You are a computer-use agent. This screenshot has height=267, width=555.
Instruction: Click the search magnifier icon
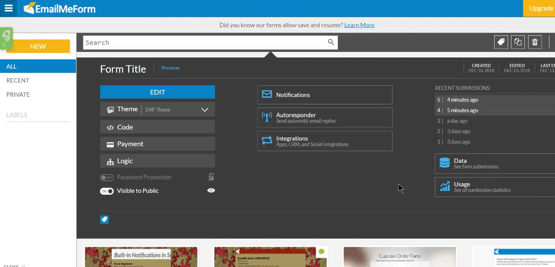coord(331,42)
